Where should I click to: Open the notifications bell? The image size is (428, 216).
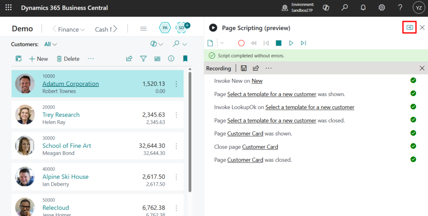tap(363, 8)
